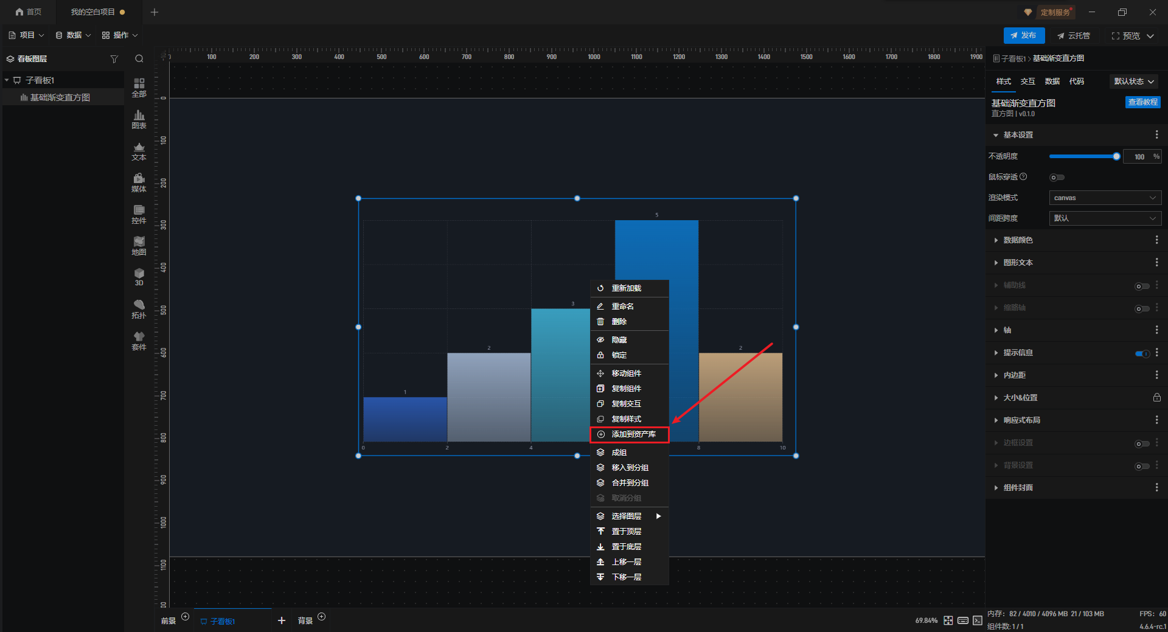Open the 拓扑 (topology) component category
This screenshot has width=1168, height=632.
click(139, 309)
